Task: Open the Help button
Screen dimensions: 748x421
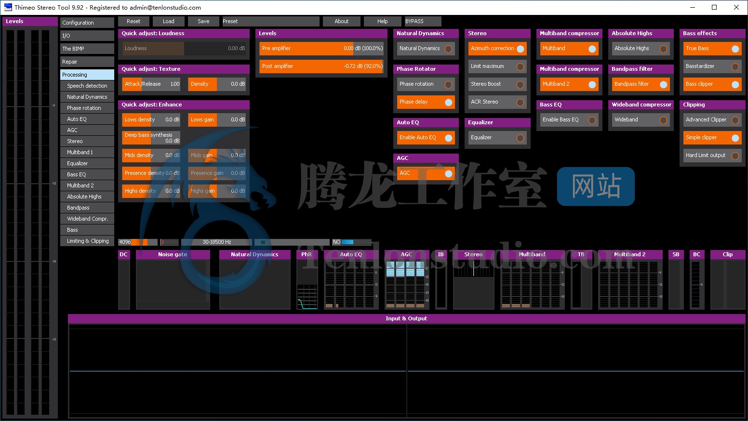Action: tap(382, 21)
